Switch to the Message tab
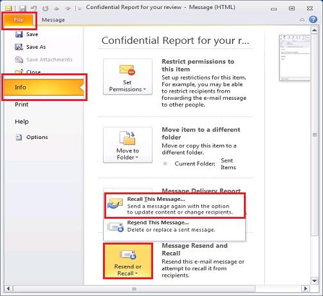The height and width of the screenshot is (296, 323). (x=53, y=20)
